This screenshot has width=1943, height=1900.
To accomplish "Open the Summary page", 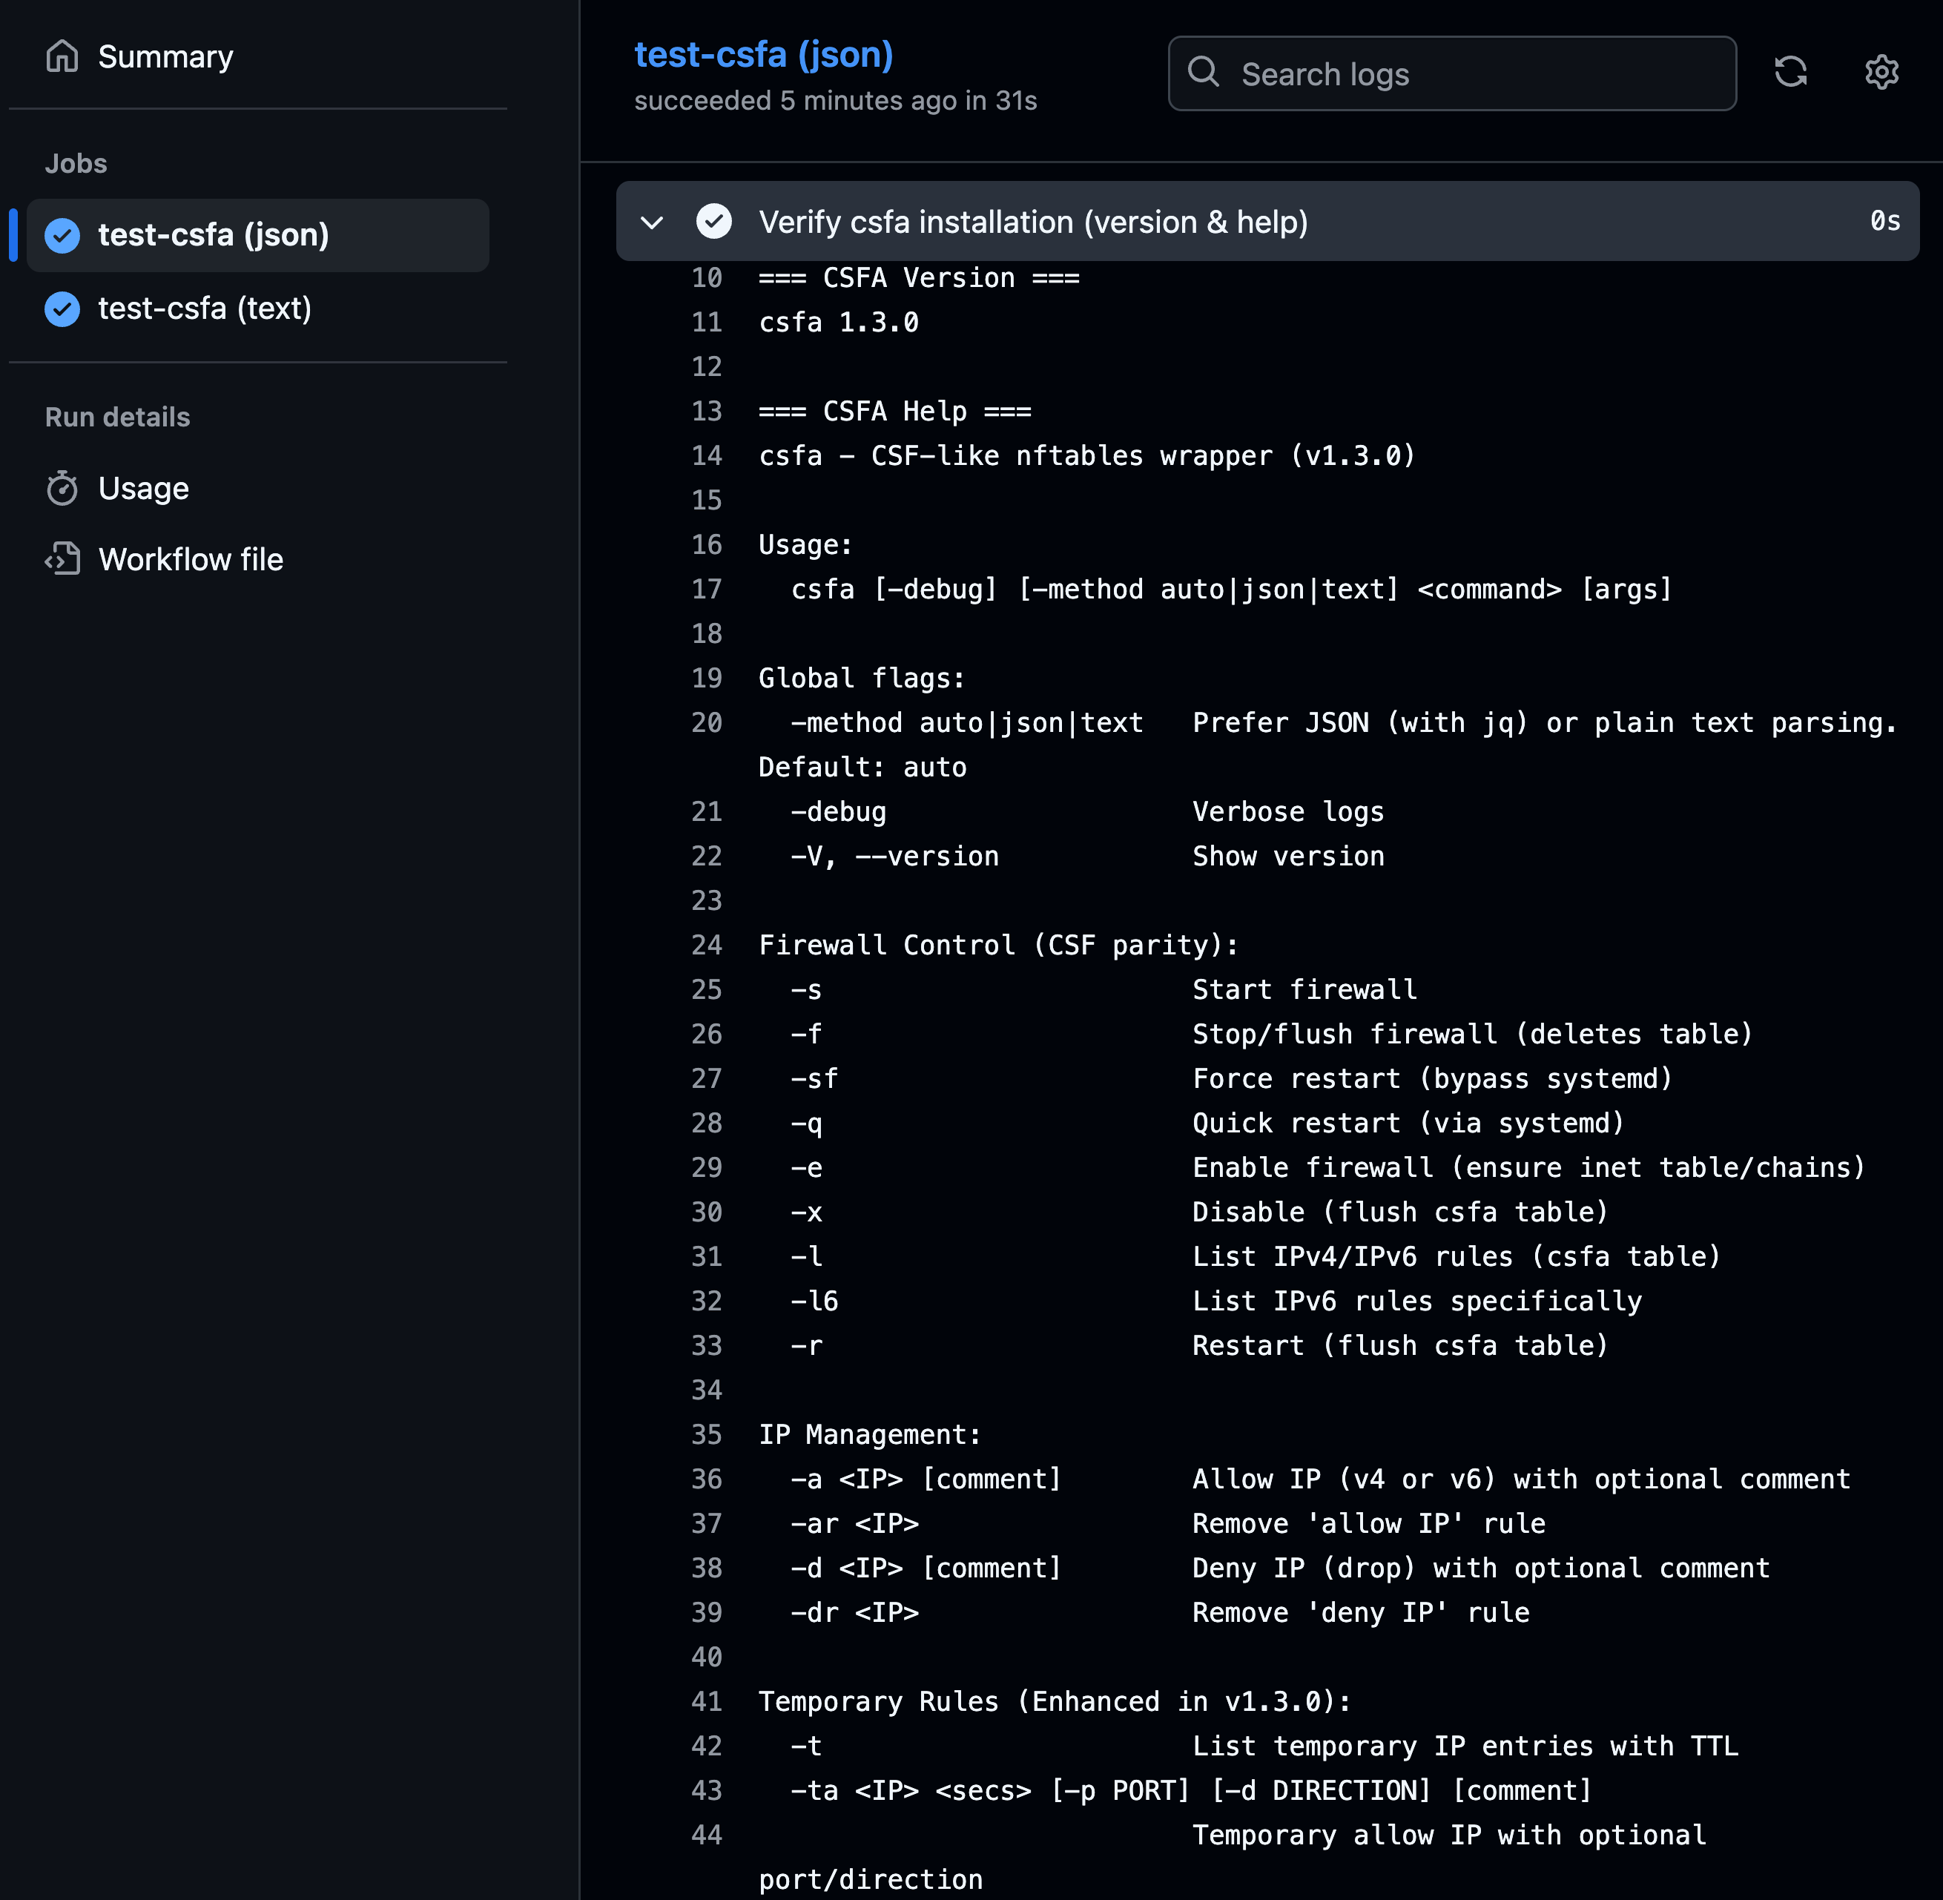I will (165, 57).
